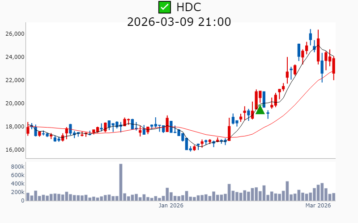Image resolution: width=358 pixels, height=223 pixels.
Task: Click the 26,000 price axis label
Action: pos(15,34)
